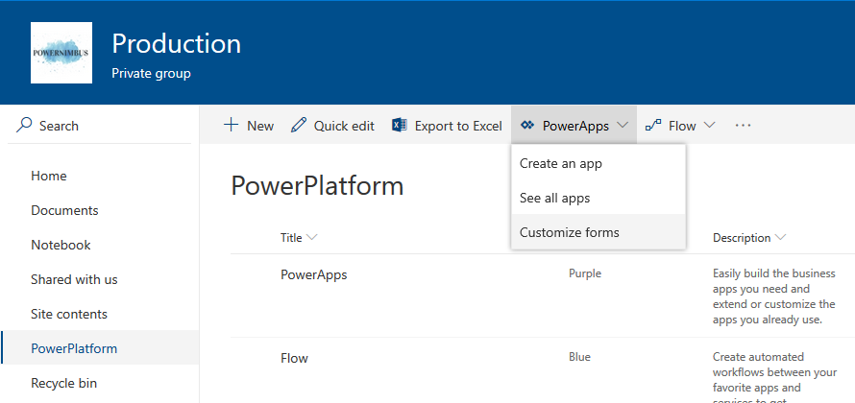
Task: Click the PowerApps logo icon in toolbar
Action: coord(526,126)
